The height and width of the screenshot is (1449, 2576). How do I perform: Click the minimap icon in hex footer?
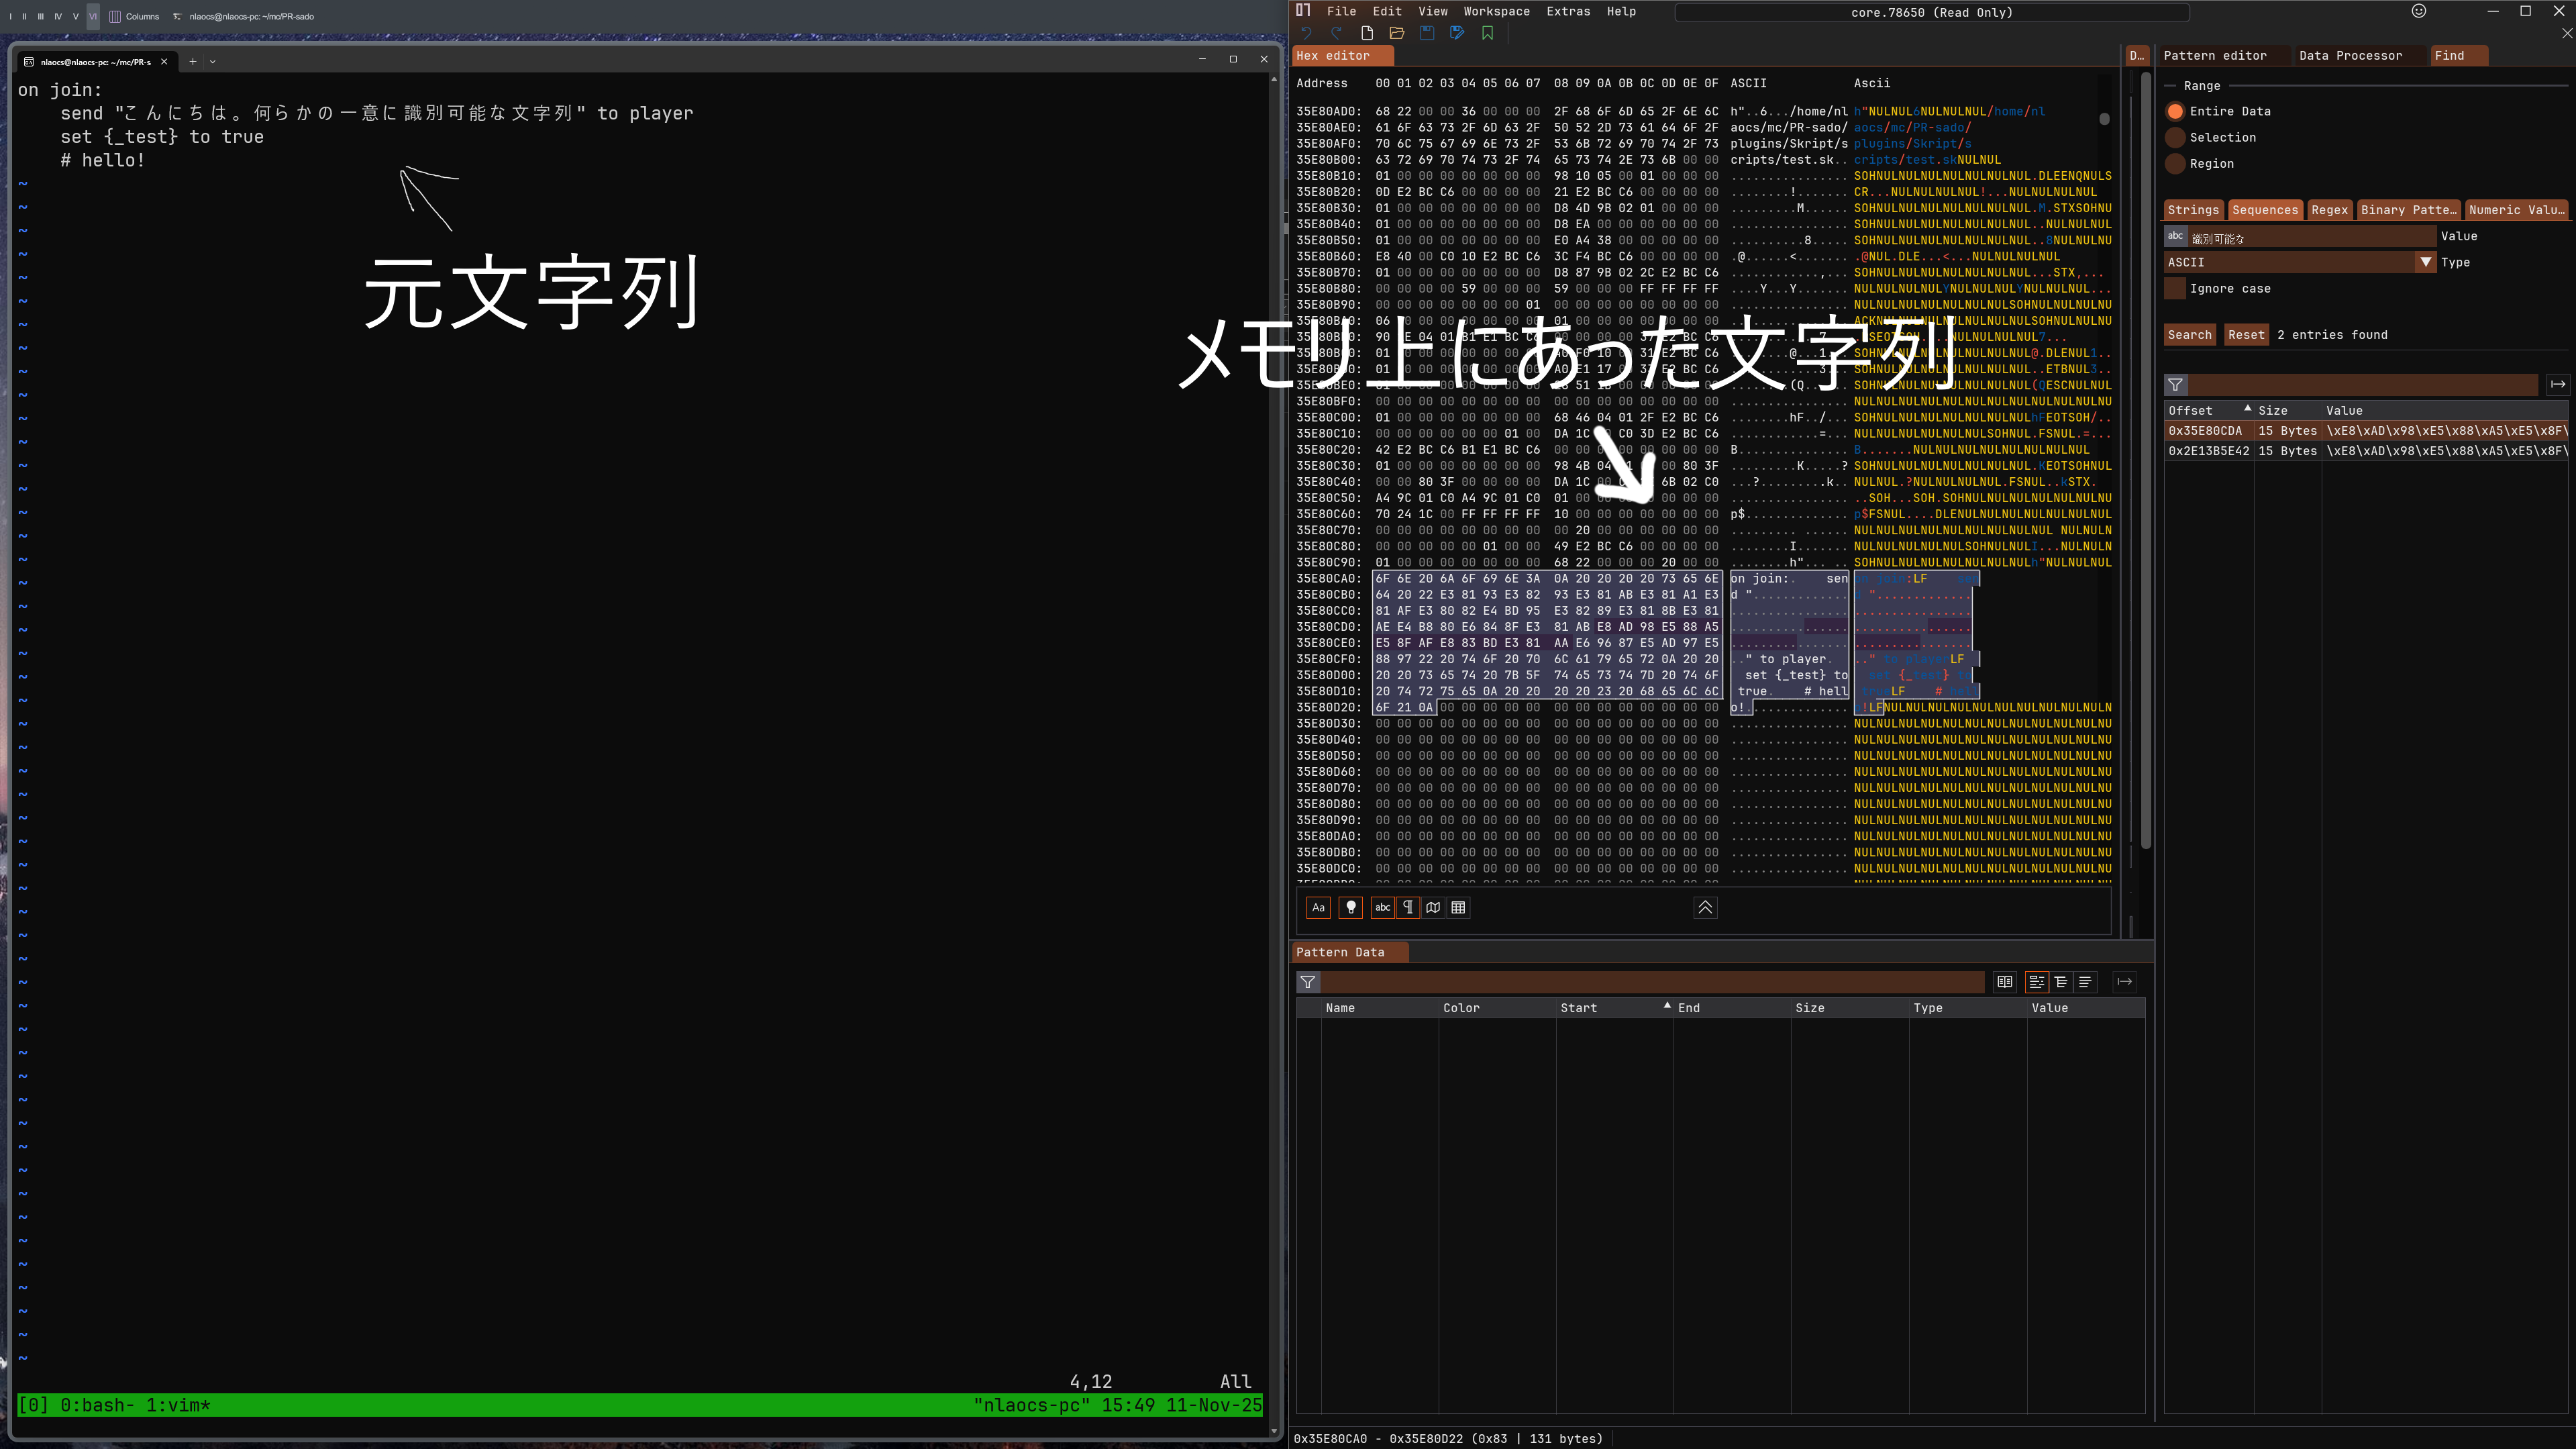pos(1433,907)
